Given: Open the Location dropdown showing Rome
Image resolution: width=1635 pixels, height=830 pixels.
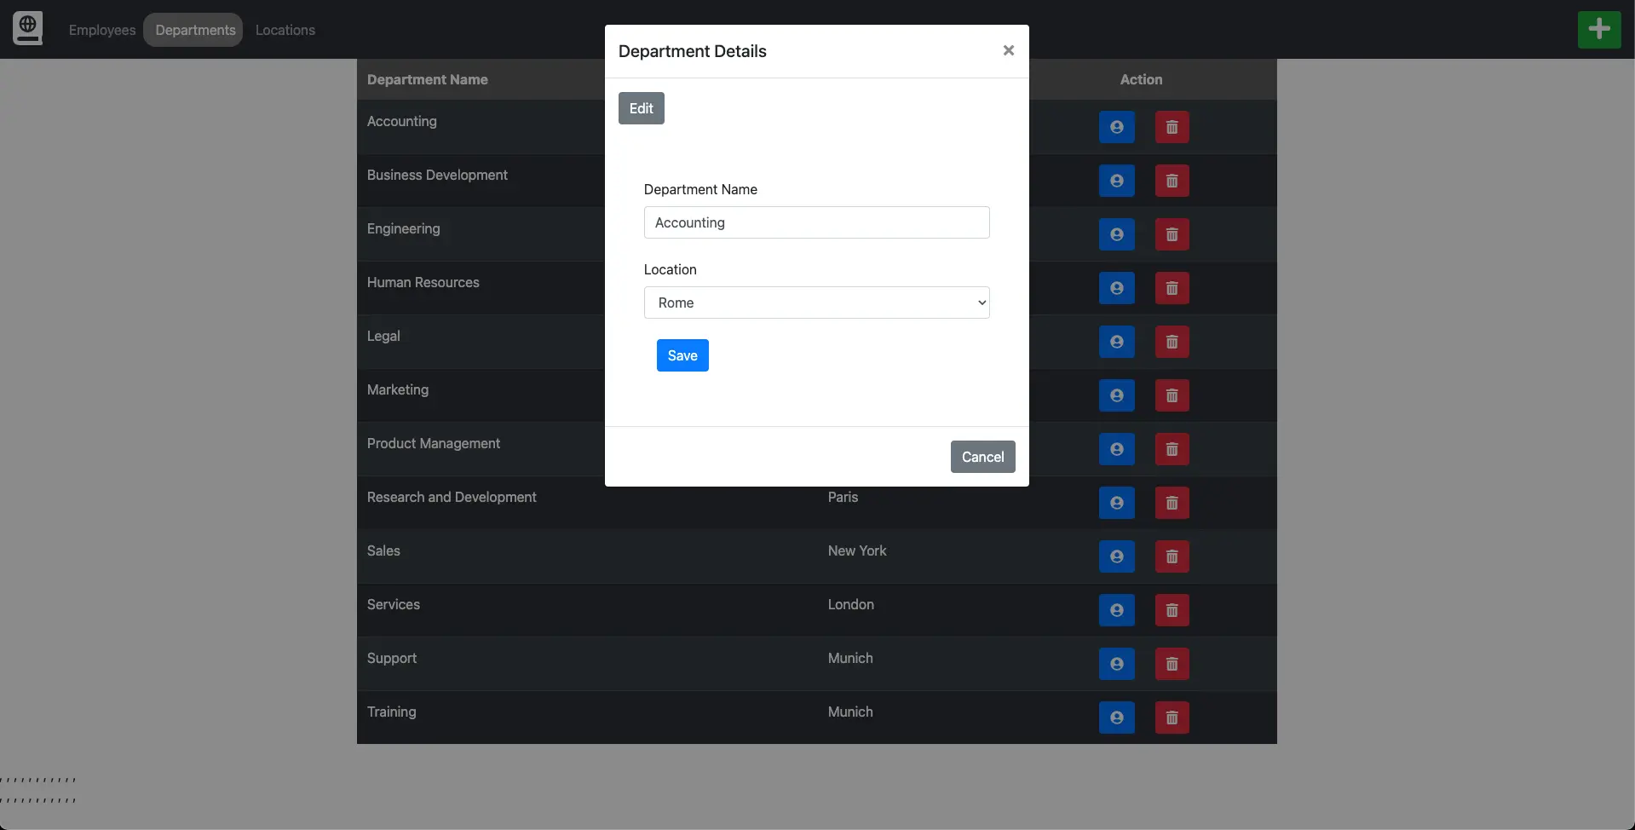Looking at the screenshot, I should coord(815,303).
